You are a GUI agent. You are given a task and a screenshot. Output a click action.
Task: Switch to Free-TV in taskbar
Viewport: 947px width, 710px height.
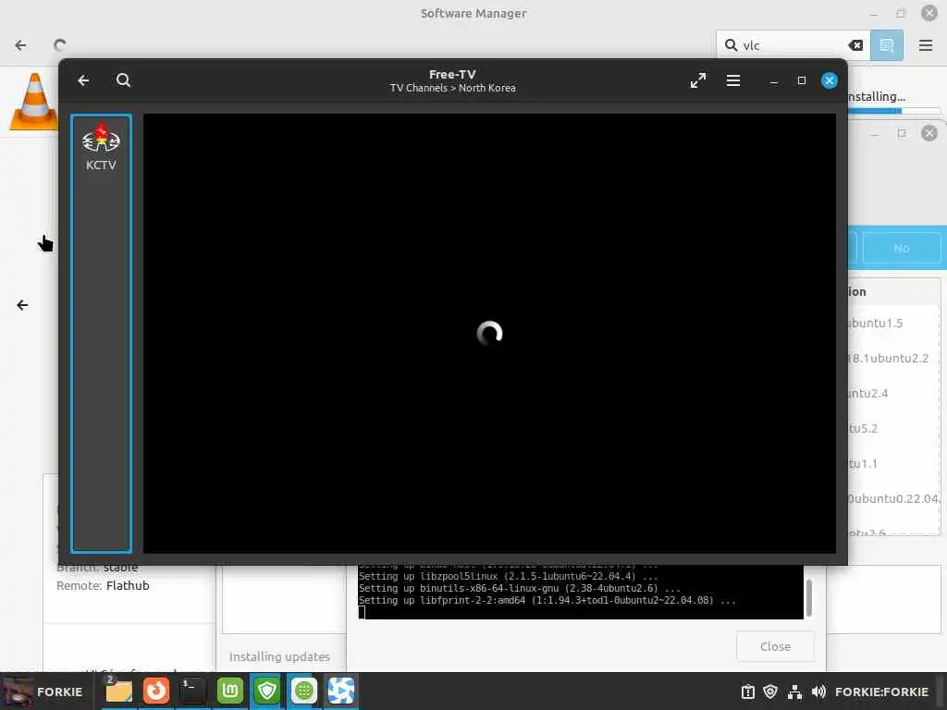340,692
